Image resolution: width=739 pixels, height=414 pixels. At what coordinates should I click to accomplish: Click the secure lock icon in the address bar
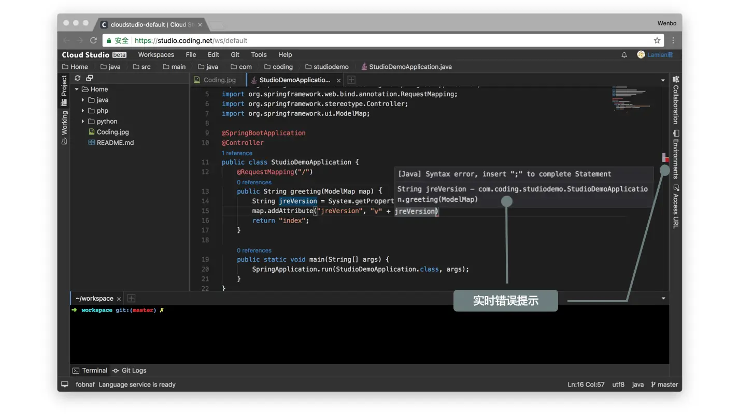[108, 40]
